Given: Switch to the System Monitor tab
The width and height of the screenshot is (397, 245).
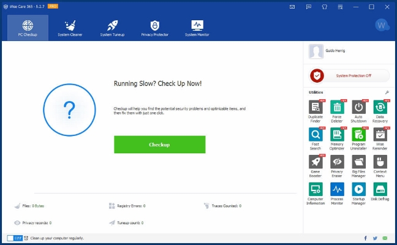Looking at the screenshot, I should point(197,28).
